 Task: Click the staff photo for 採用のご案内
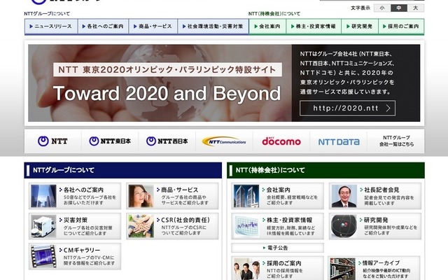pyautogui.click(x=246, y=269)
